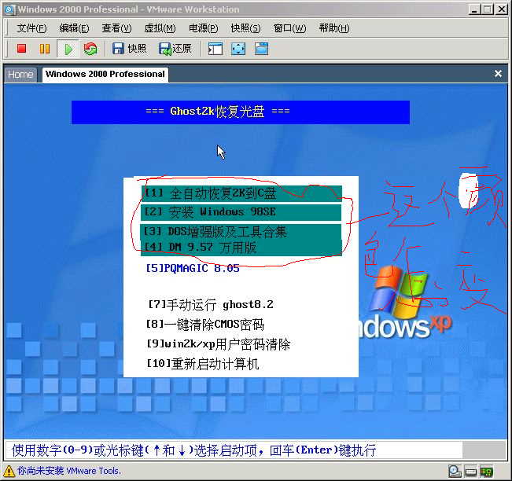Select [4] DM 9.57 万用版 option

[x=241, y=248]
